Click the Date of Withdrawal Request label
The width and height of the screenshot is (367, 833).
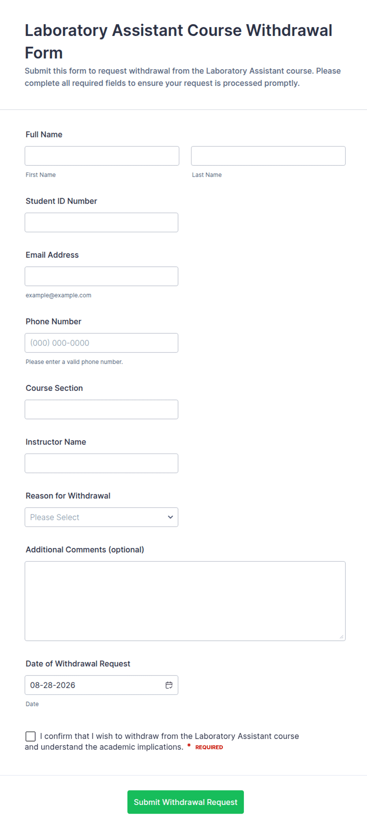coord(78,664)
